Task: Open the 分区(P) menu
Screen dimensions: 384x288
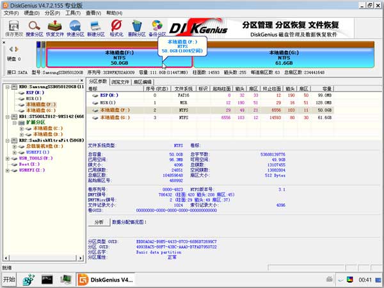Action: (x=52, y=13)
